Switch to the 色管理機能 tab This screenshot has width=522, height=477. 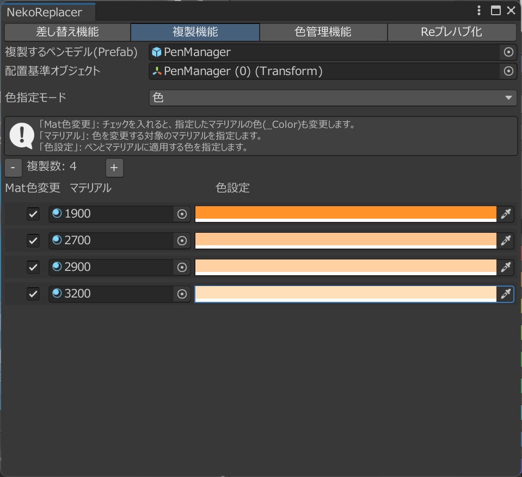[x=322, y=32]
